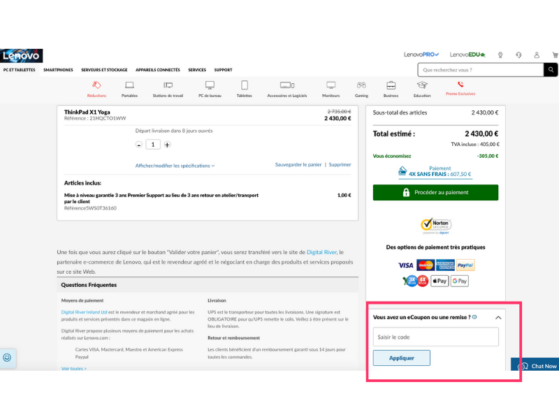Open the headset support icon
The image size is (559, 419).
point(518,55)
